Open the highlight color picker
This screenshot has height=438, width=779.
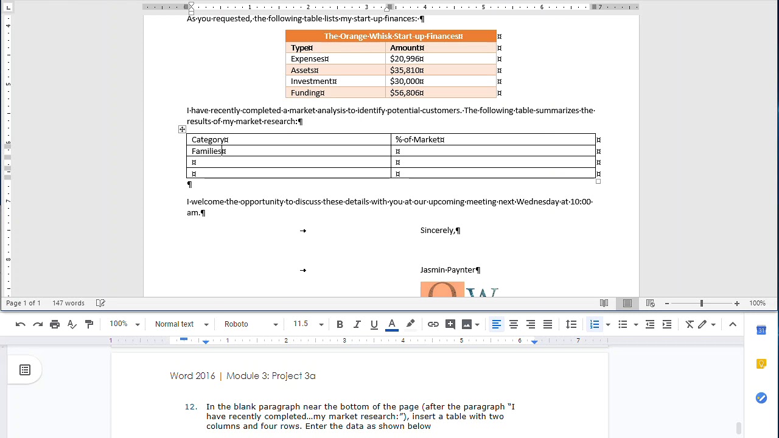[x=410, y=324]
